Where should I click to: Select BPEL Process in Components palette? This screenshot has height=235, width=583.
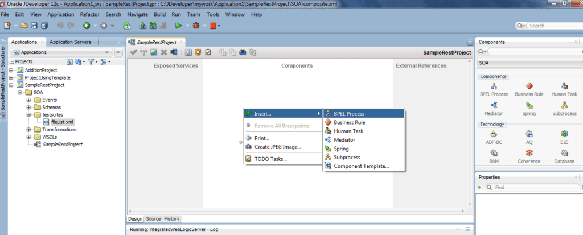494,89
